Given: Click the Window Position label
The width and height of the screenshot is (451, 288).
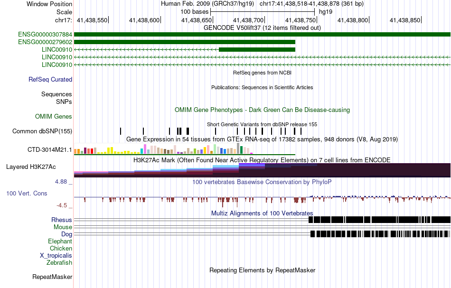Looking at the screenshot, I should 49,4.
